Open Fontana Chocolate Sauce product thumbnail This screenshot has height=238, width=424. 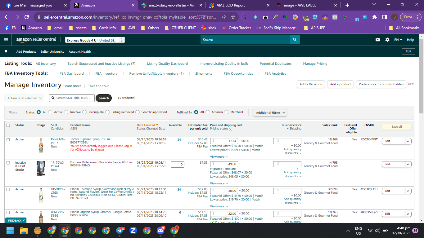pos(41,169)
